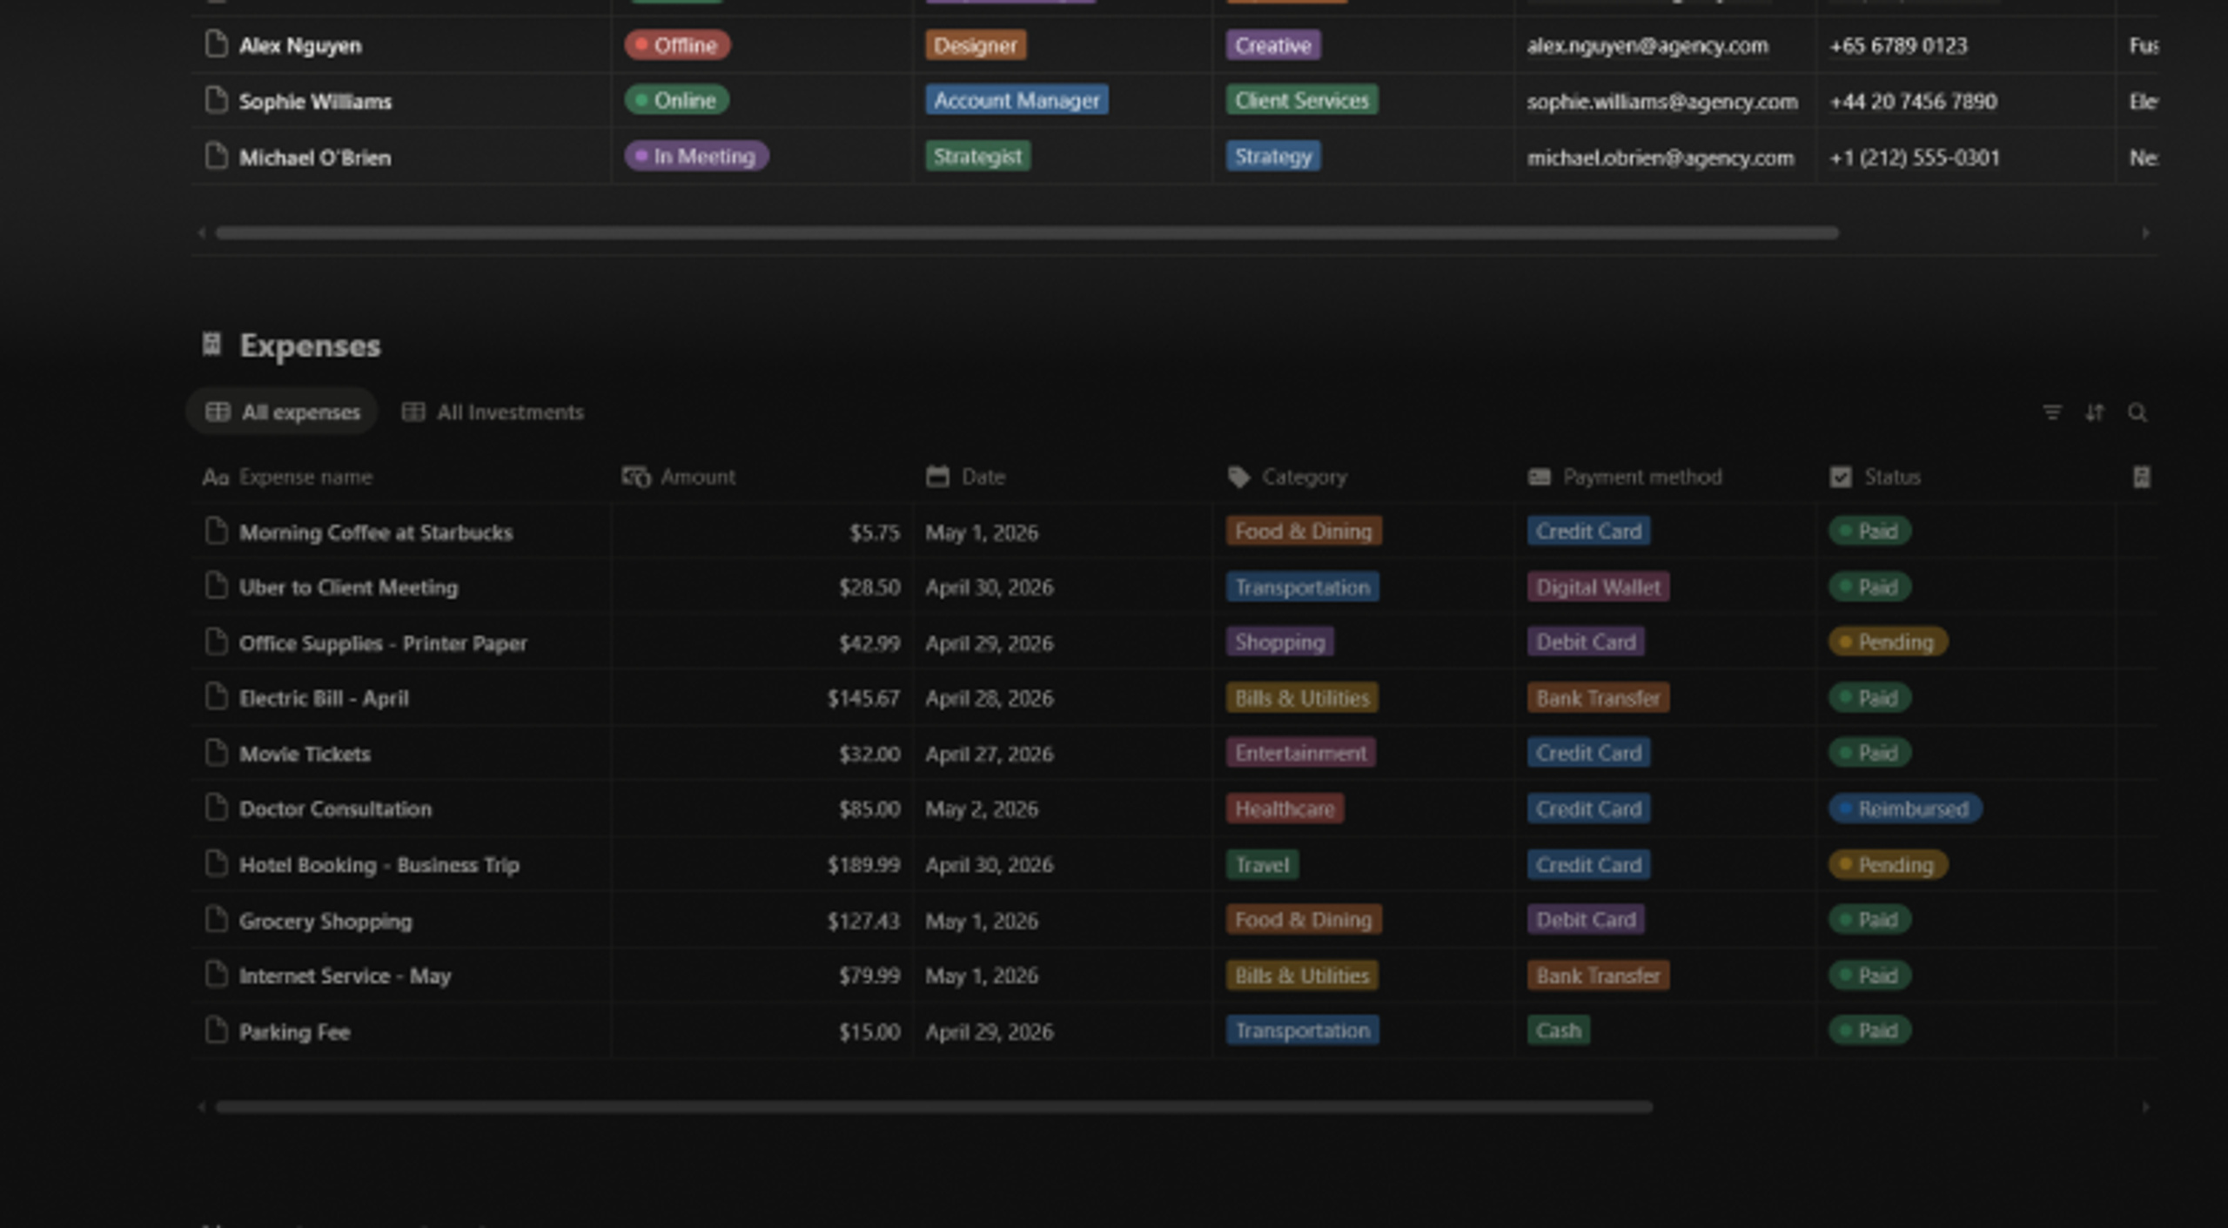Click page icon beside Alex Nguyen
The height and width of the screenshot is (1228, 2228).
pyautogui.click(x=216, y=44)
